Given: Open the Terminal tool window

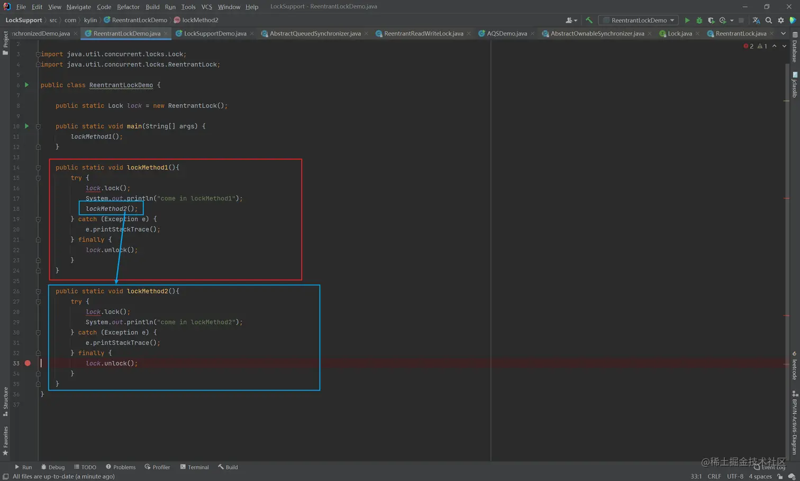Looking at the screenshot, I should pyautogui.click(x=194, y=467).
